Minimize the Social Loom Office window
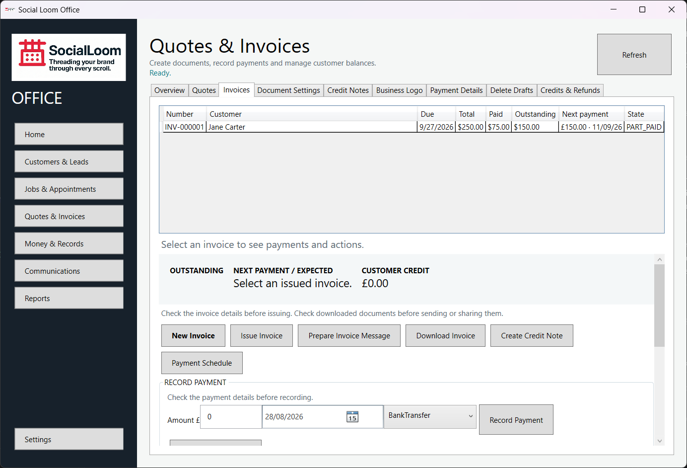687x468 pixels. pyautogui.click(x=614, y=9)
